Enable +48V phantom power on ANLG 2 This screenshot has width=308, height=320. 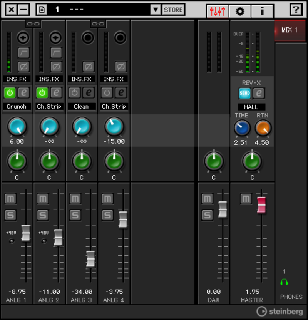[x=44, y=241]
